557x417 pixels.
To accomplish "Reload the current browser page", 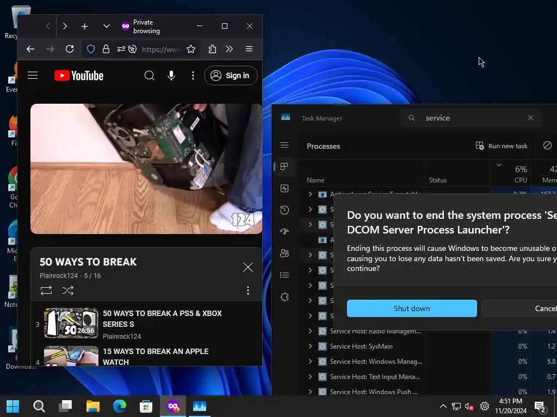I will [70, 49].
